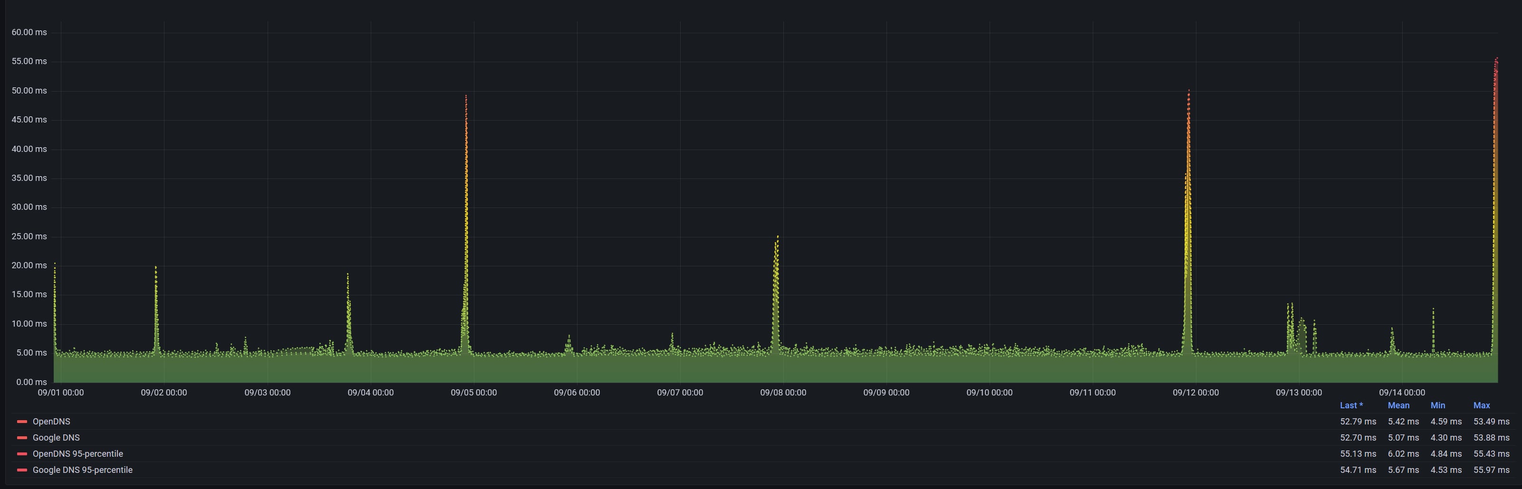This screenshot has height=489, width=1522.
Task: Sort legend by Last column header
Action: pos(1351,405)
